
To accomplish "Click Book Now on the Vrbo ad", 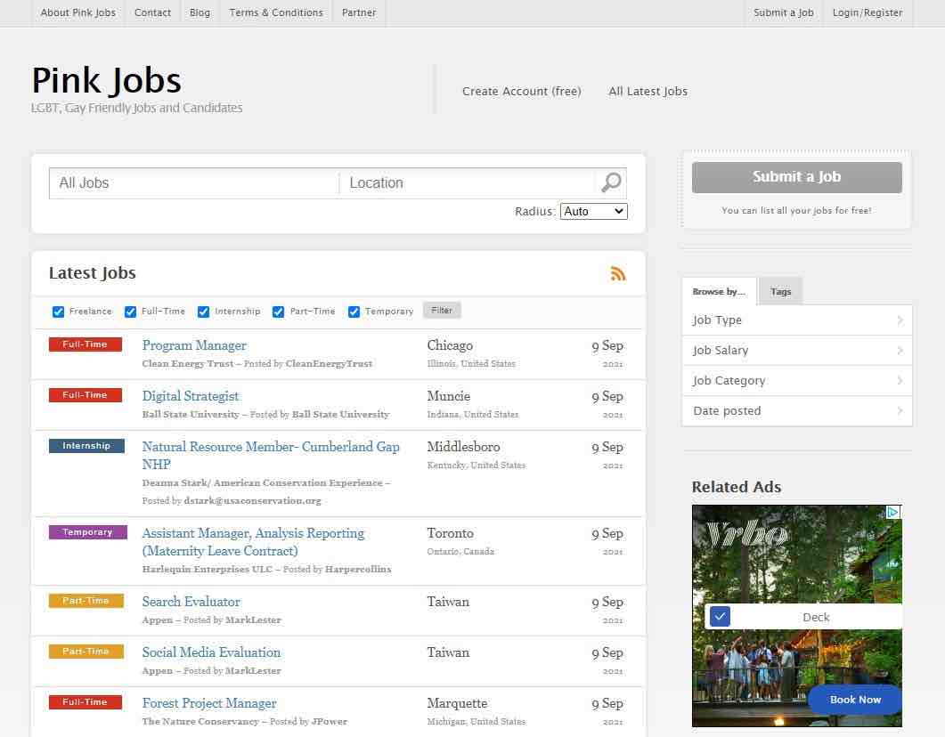I will click(x=855, y=700).
